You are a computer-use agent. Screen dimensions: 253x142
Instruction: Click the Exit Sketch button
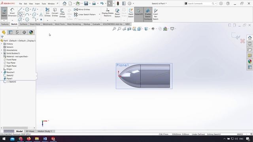4,12
